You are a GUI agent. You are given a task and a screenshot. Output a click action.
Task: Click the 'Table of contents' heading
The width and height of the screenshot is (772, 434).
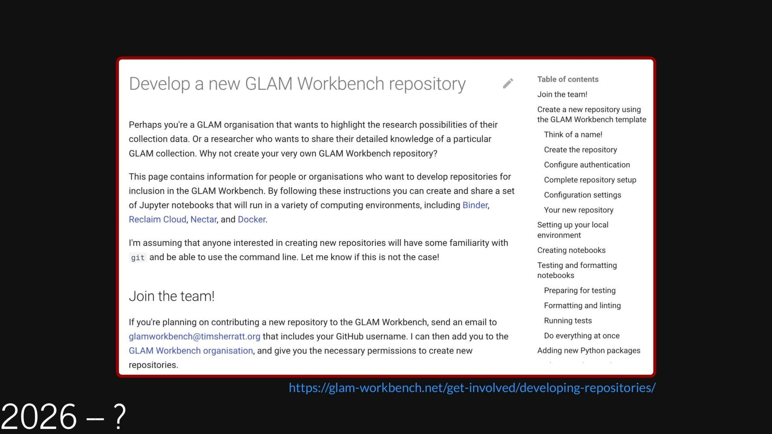(568, 79)
